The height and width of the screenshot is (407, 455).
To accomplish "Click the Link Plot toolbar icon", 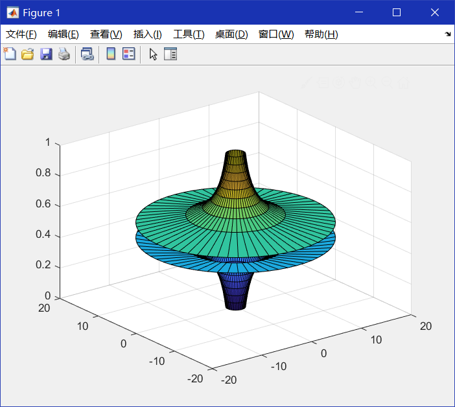I will [87, 54].
